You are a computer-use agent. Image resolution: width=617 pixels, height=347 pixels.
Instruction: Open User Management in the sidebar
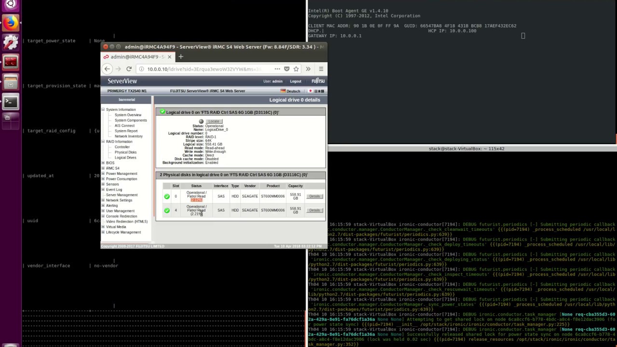click(x=120, y=211)
